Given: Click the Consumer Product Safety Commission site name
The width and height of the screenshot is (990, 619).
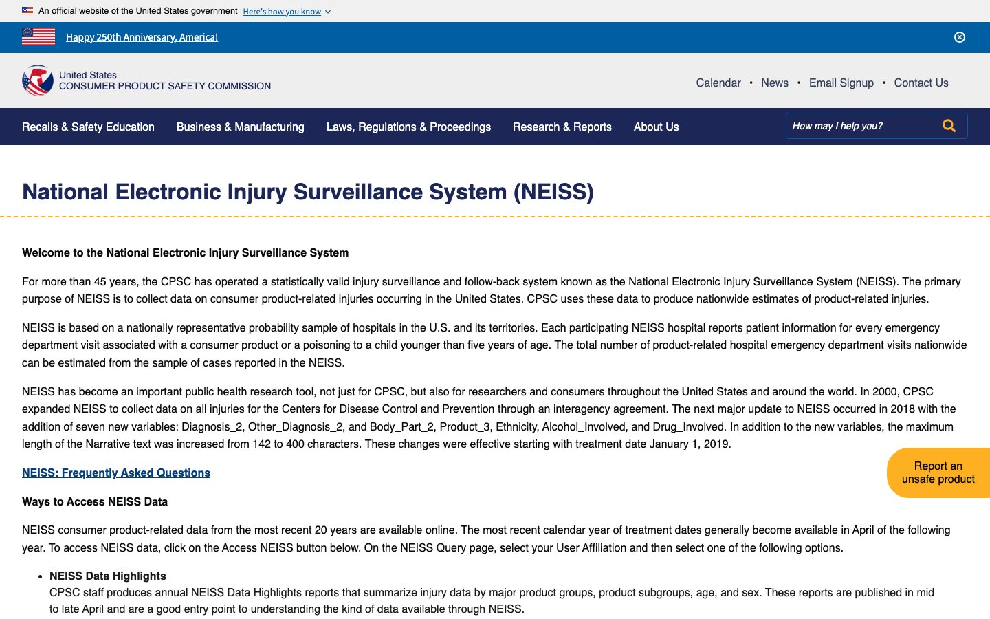Looking at the screenshot, I should [x=165, y=80].
